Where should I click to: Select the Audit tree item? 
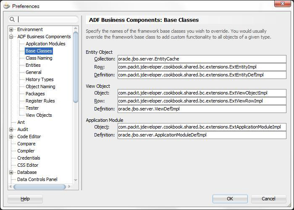(23, 129)
